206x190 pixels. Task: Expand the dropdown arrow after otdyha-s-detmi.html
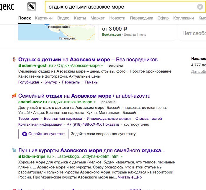click(x=122, y=157)
